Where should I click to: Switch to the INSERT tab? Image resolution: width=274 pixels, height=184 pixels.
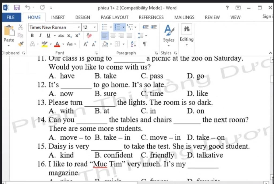[58, 17]
